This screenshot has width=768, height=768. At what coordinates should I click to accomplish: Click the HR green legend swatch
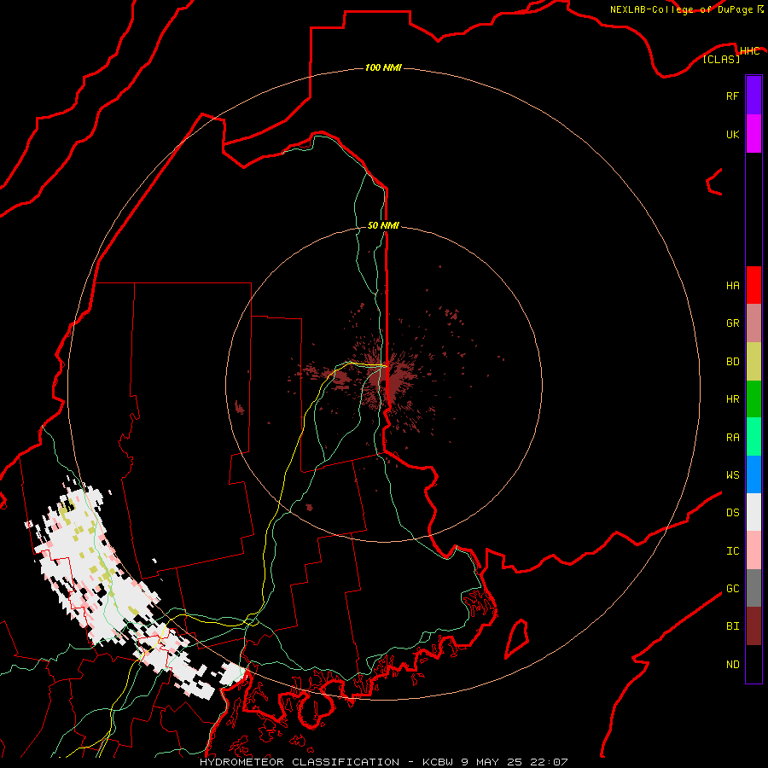(753, 399)
